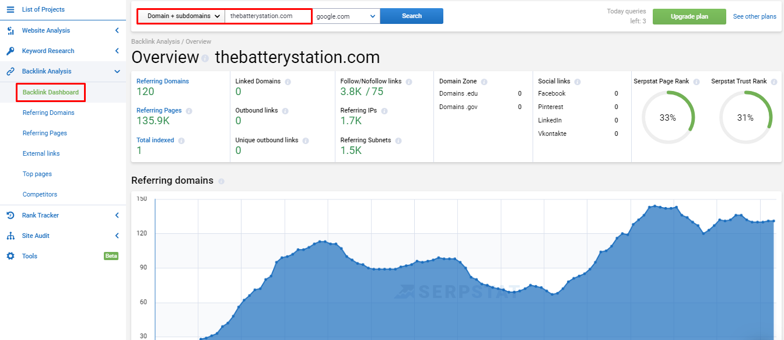Screen dimensions: 784x340
Task: Click the Vkontakte social links row
Action: [x=578, y=134]
